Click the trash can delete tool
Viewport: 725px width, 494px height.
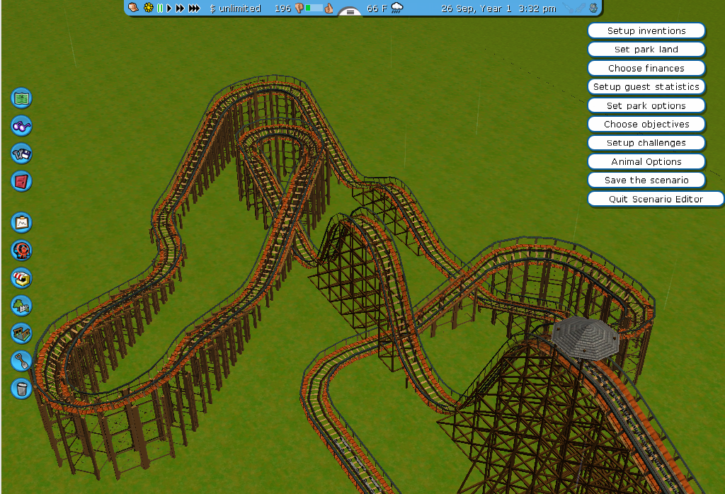[22, 389]
